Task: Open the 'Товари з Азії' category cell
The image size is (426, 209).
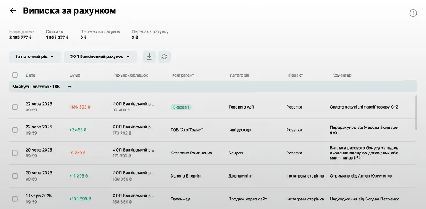Action: click(x=241, y=107)
